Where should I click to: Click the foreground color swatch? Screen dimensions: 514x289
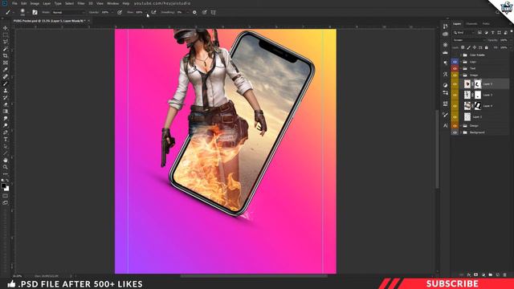click(x=3, y=185)
